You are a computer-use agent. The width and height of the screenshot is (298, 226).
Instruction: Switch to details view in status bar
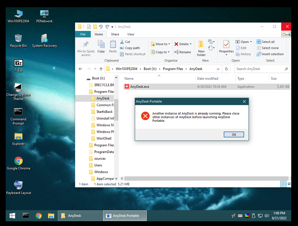click(x=283, y=184)
